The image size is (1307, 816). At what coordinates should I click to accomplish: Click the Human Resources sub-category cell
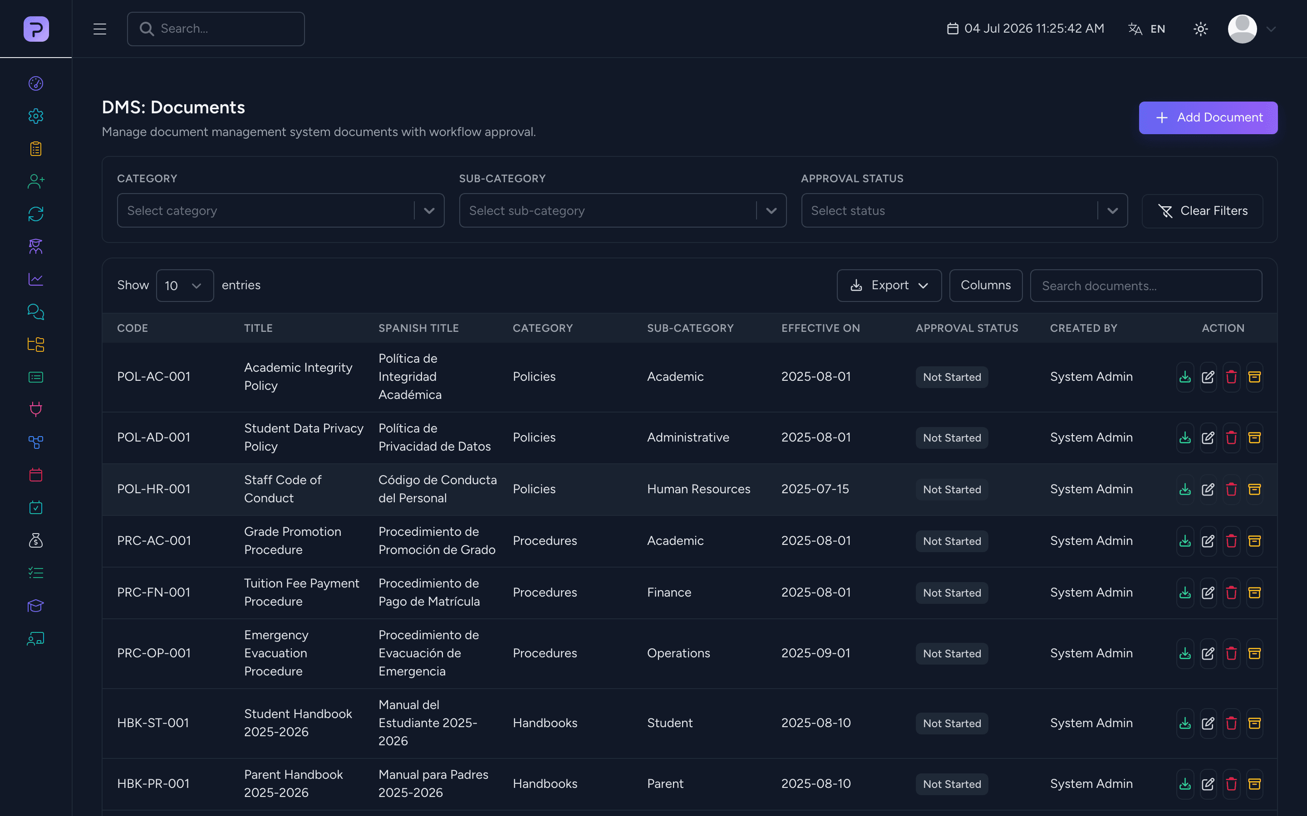pos(698,489)
